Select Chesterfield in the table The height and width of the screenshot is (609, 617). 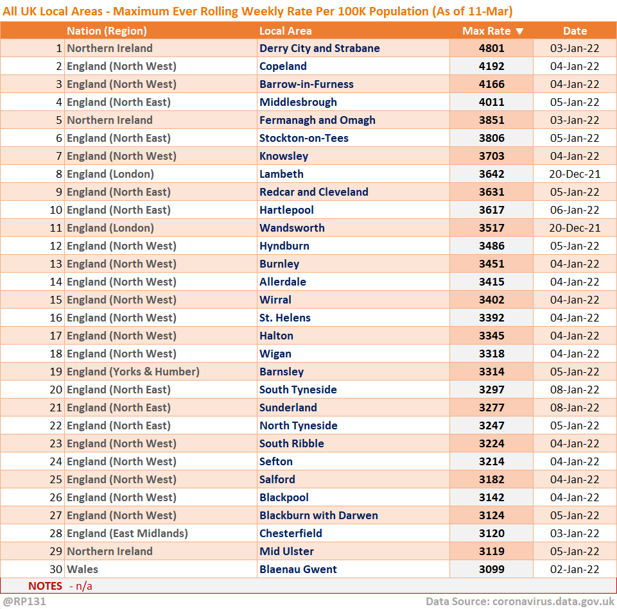coord(291,533)
